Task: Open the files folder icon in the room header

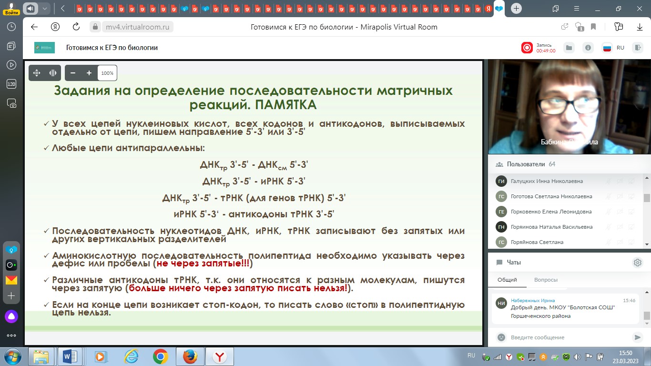Action: pyautogui.click(x=569, y=48)
